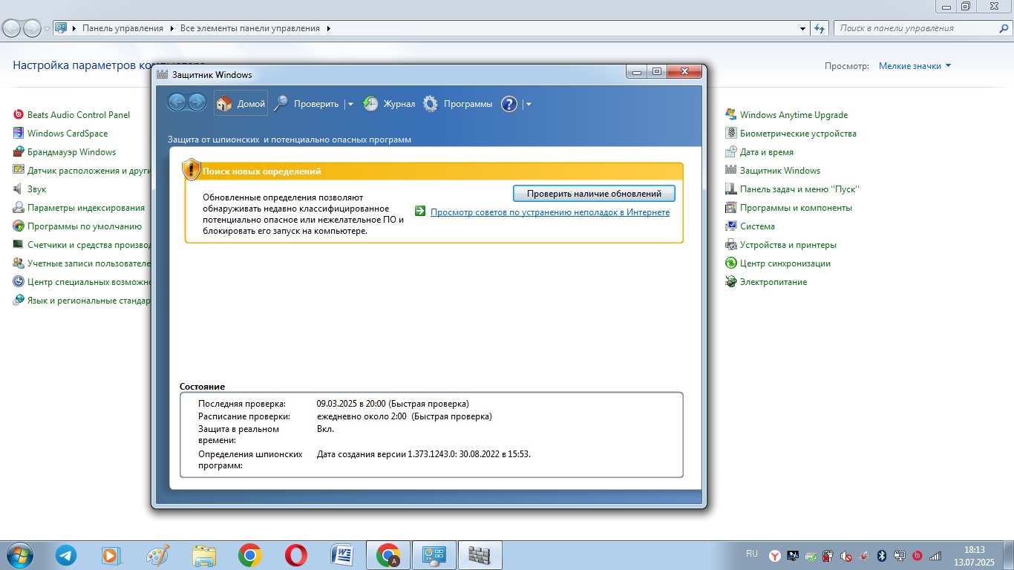Click Все элементы панели управления breadcrumb
The width and height of the screenshot is (1014, 570).
point(250,28)
